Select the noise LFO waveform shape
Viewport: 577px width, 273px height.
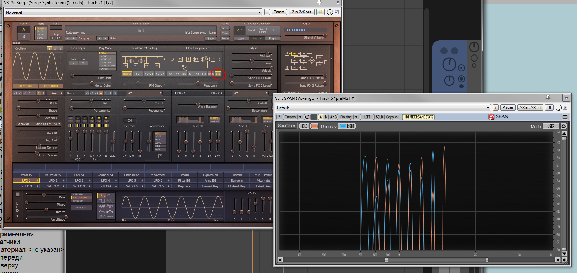(102, 206)
